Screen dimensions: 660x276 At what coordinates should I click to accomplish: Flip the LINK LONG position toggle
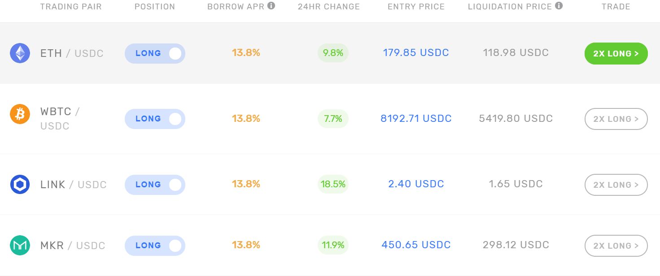click(x=175, y=185)
